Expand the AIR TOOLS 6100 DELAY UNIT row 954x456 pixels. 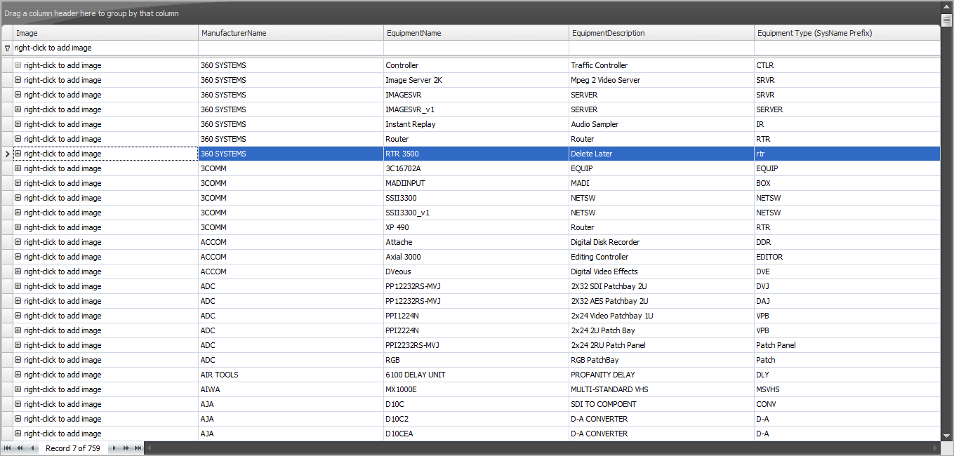[18, 375]
